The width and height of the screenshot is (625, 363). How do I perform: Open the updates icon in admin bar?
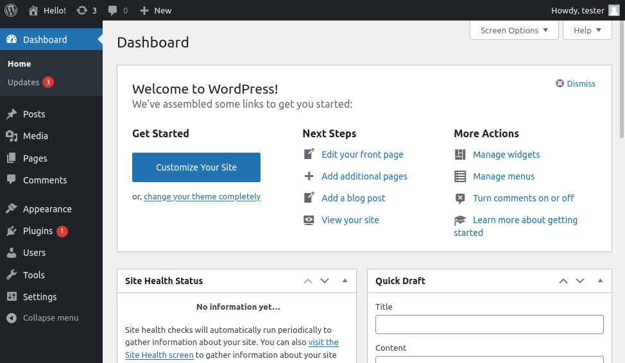pyautogui.click(x=81, y=10)
